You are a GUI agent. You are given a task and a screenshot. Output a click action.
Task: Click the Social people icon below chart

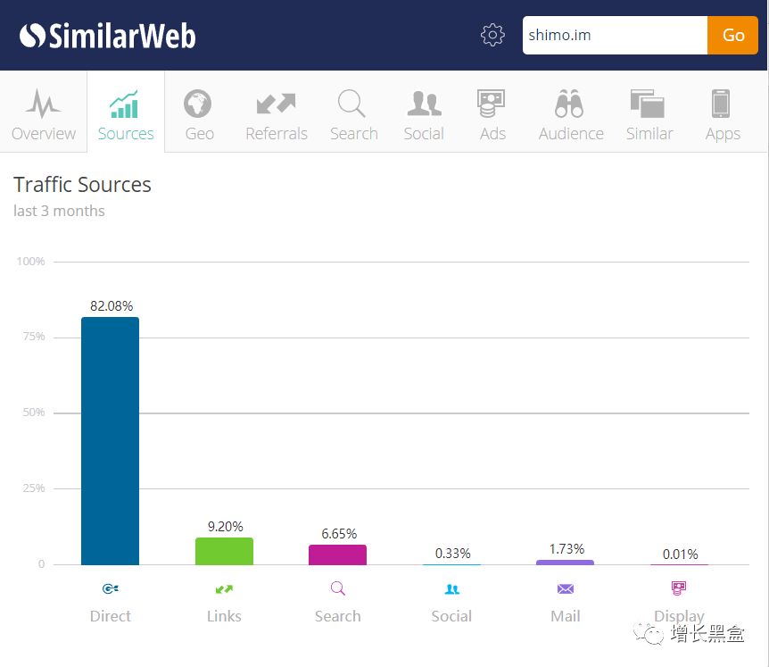(451, 589)
